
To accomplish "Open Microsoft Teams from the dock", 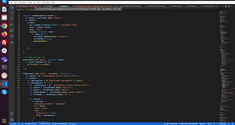I will pyautogui.click(x=4, y=59).
